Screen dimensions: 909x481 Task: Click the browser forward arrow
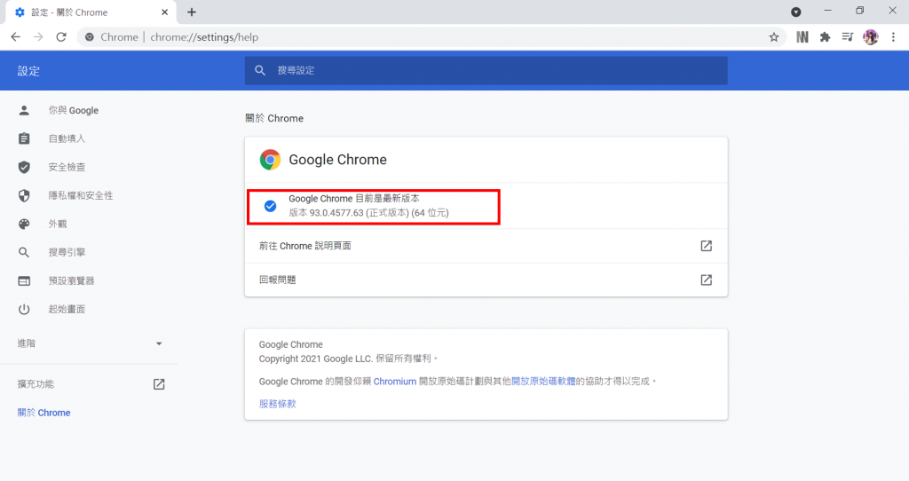(x=38, y=37)
